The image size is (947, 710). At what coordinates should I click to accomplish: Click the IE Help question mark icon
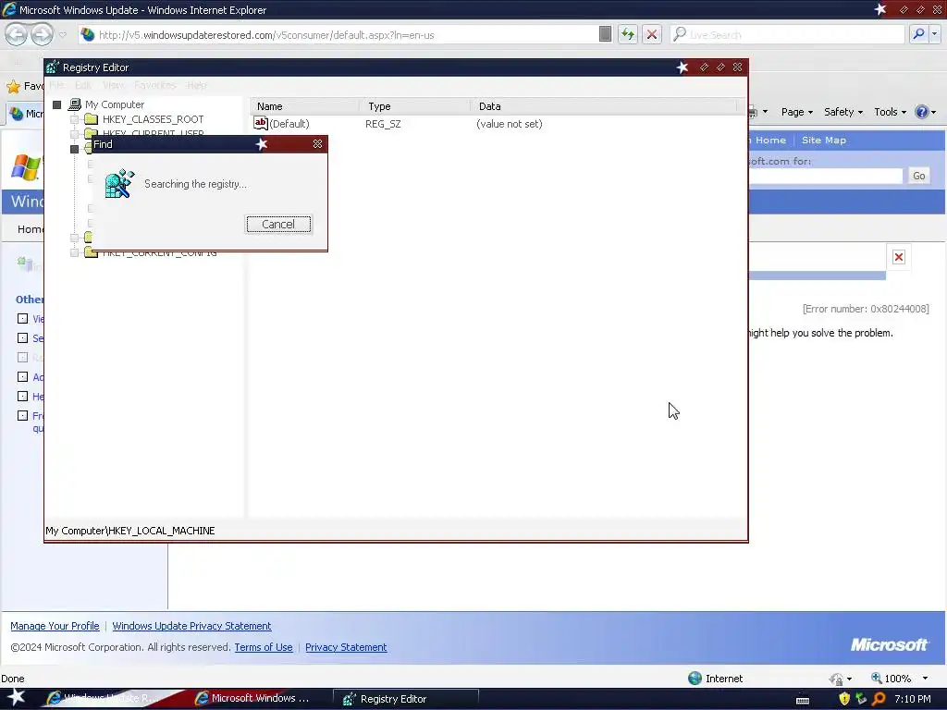(922, 112)
